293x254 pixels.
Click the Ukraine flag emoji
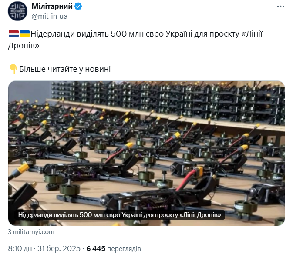coord(25,34)
